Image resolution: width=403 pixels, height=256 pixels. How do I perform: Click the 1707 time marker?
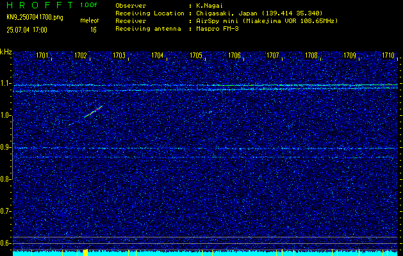(273, 55)
